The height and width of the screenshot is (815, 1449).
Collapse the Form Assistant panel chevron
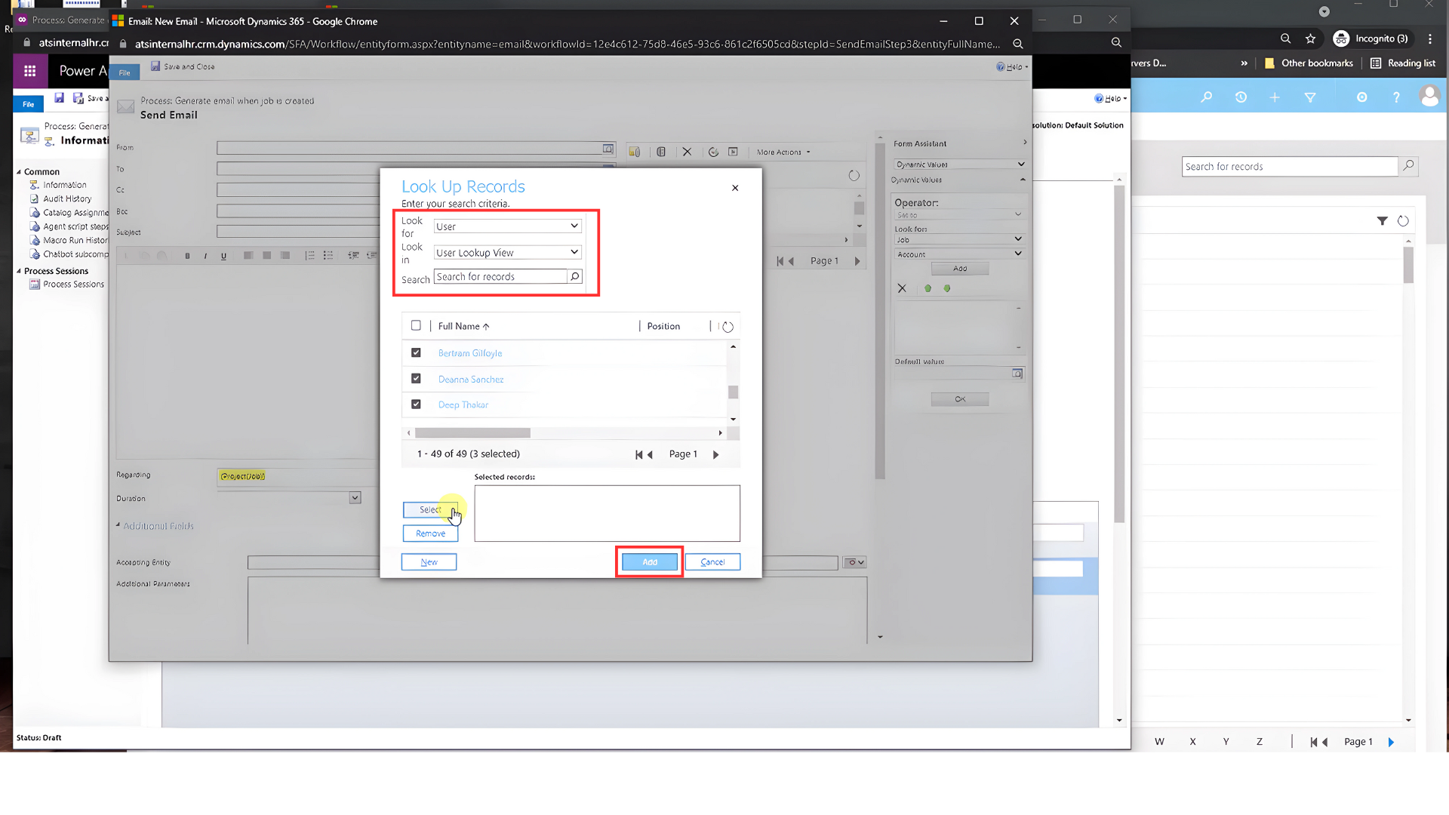click(1024, 143)
